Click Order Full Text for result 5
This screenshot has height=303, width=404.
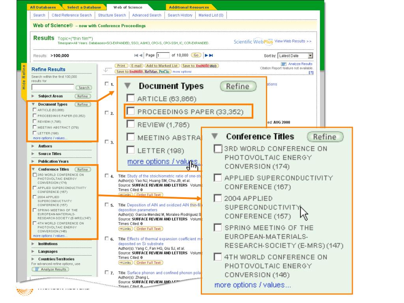(149, 229)
